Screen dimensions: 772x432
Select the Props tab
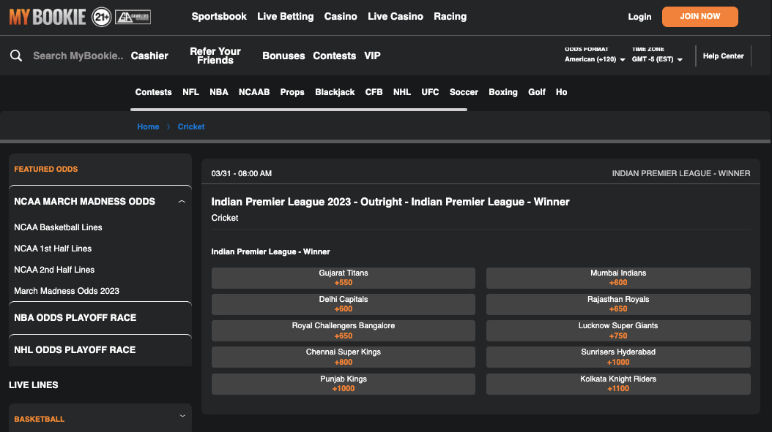click(292, 92)
